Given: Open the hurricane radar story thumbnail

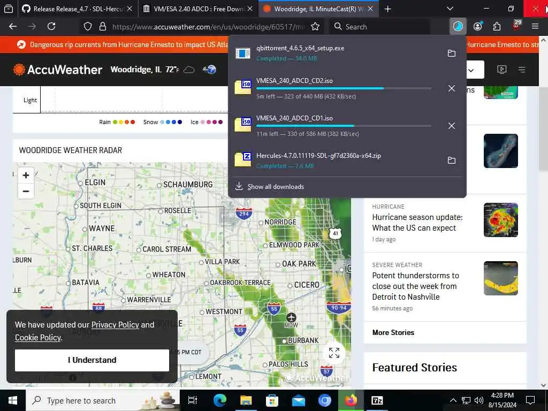Looking at the screenshot, I should (501, 220).
